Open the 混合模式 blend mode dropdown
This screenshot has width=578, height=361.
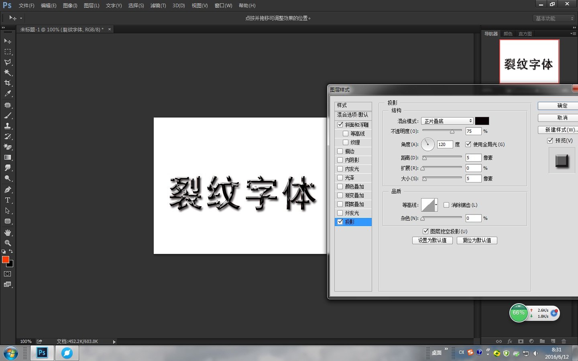tap(447, 121)
